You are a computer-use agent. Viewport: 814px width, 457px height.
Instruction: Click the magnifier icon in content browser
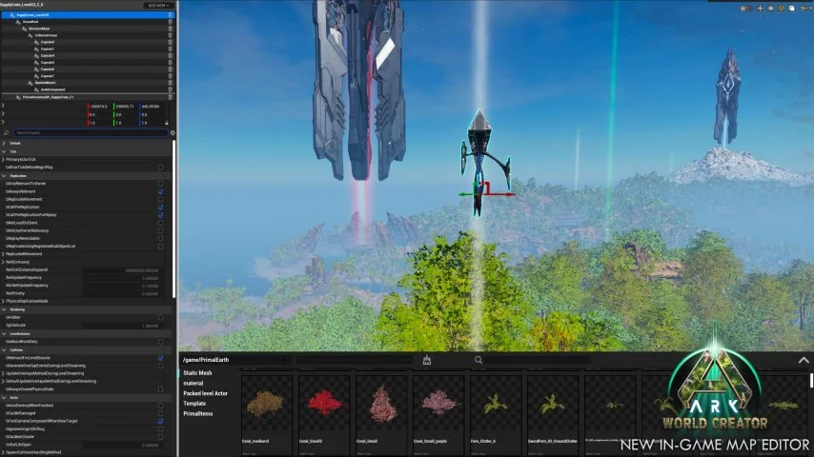point(478,360)
